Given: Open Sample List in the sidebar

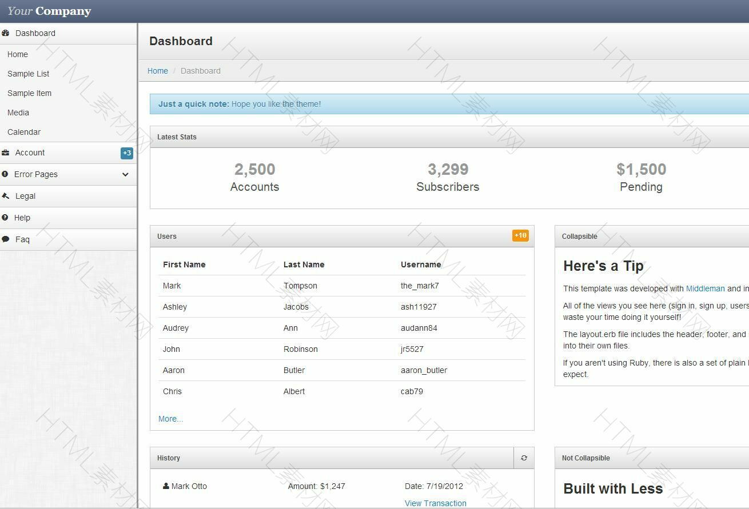Looking at the screenshot, I should click(28, 74).
